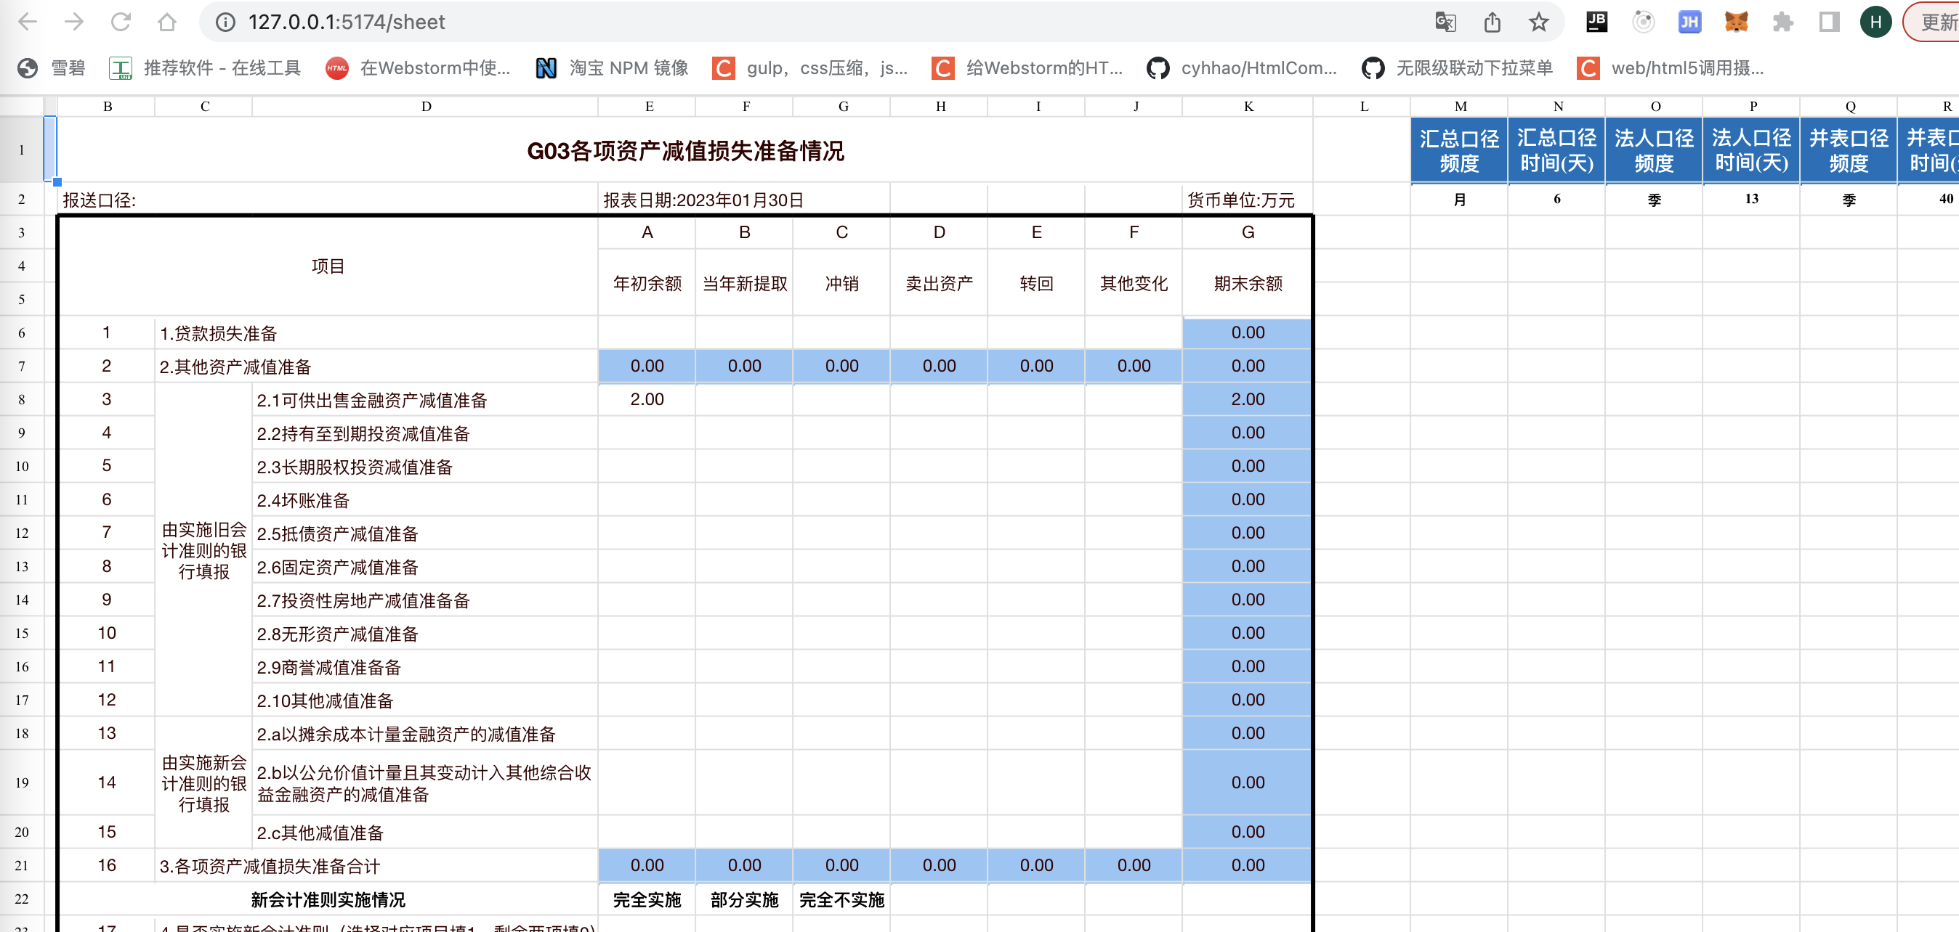Screen dimensions: 1959x932
Task: Select the 期末余额 header cell
Action: tap(1248, 283)
